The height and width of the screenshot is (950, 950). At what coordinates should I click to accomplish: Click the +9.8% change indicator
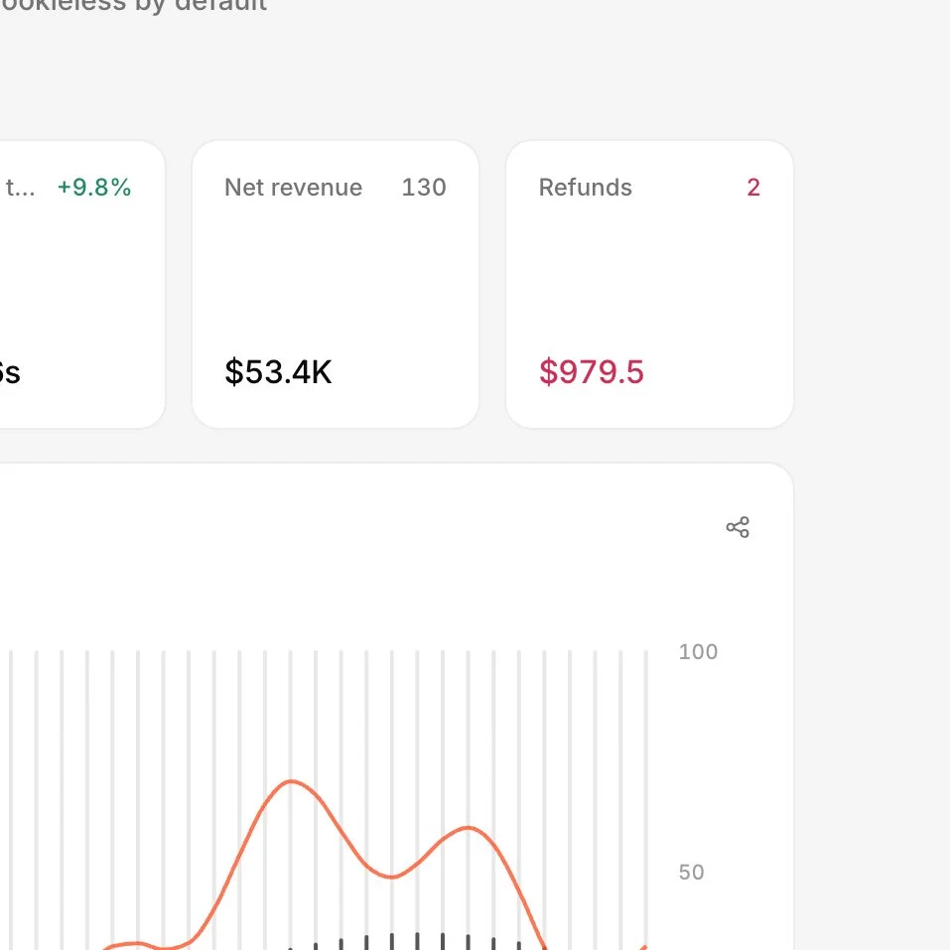[x=94, y=188]
